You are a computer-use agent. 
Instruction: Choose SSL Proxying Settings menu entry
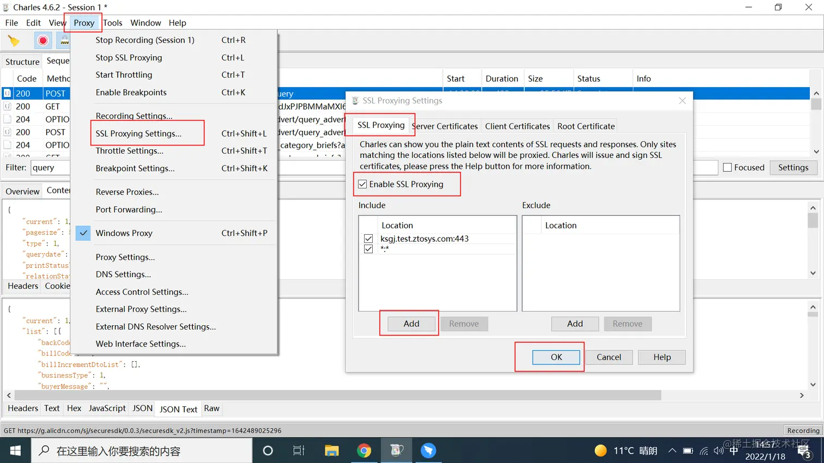pyautogui.click(x=174, y=133)
